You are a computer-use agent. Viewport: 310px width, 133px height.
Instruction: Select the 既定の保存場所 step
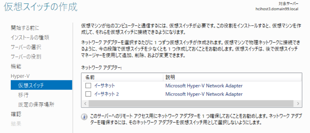tap(36, 105)
